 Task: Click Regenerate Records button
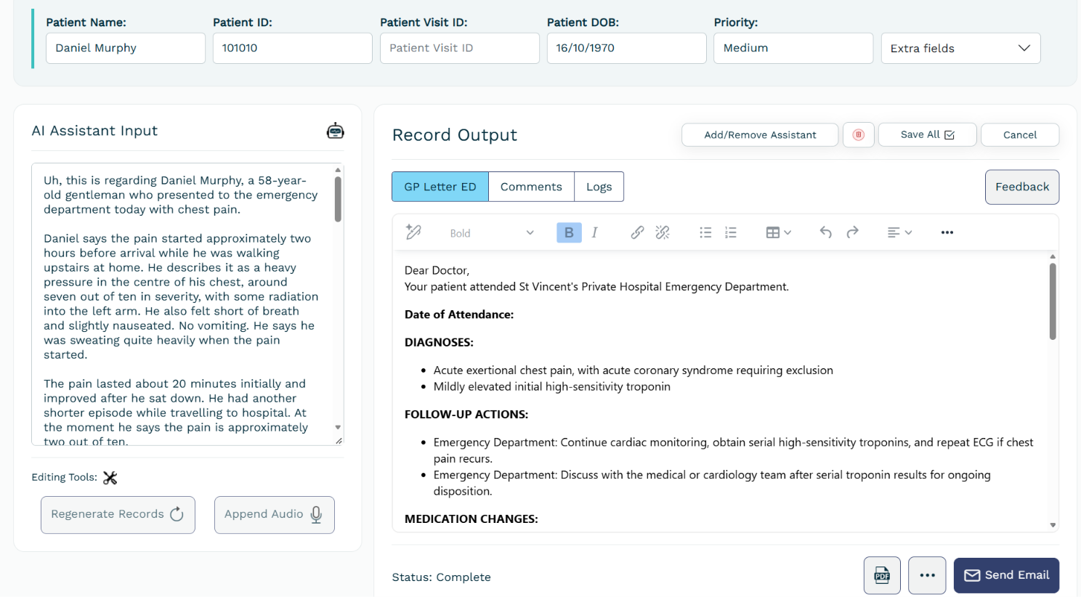coord(118,515)
